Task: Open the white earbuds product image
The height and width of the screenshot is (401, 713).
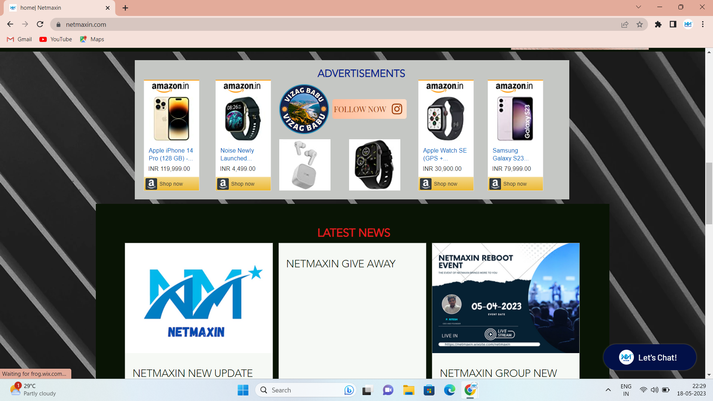Action: [305, 165]
